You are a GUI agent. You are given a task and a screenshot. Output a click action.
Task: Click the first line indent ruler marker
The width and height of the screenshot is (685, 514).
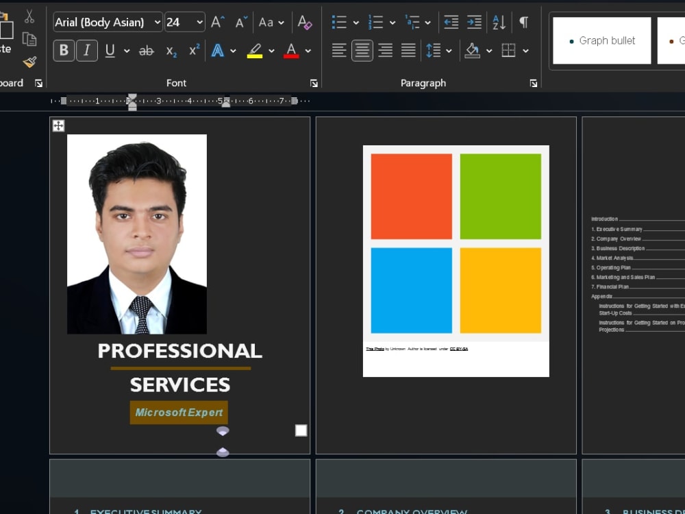(132, 97)
